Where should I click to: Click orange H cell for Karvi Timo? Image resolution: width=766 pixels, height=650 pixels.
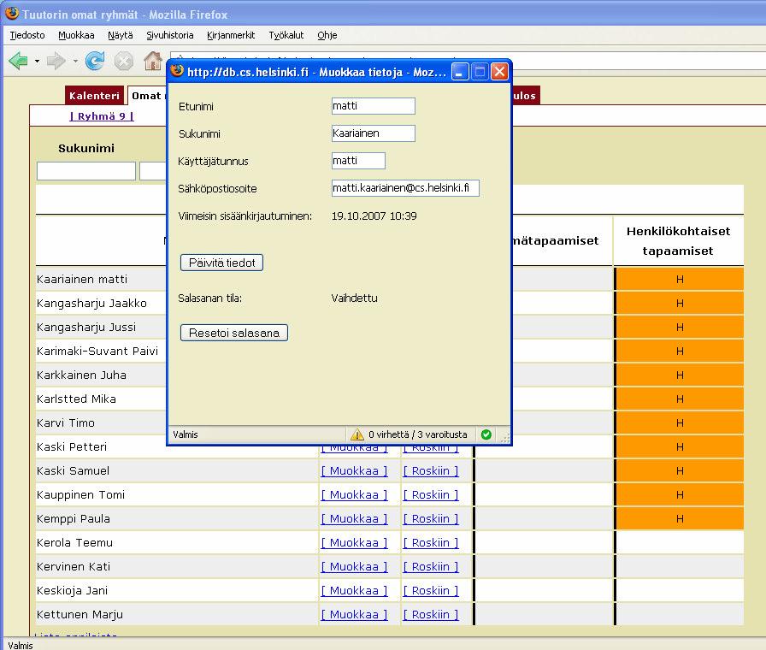click(x=680, y=422)
